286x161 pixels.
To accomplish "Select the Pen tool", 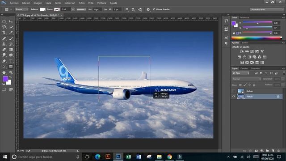I will click(4, 61).
